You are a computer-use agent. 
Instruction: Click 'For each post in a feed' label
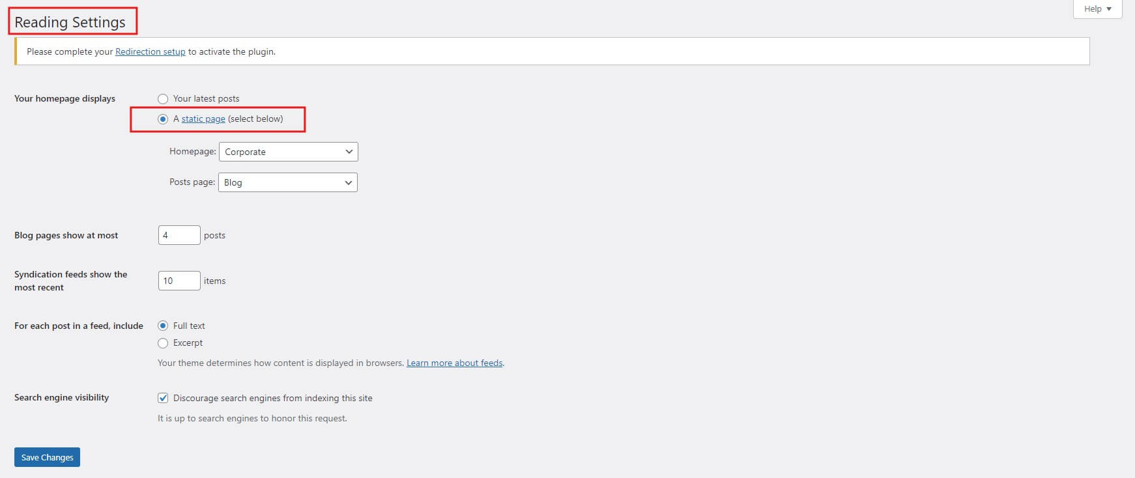(x=78, y=326)
